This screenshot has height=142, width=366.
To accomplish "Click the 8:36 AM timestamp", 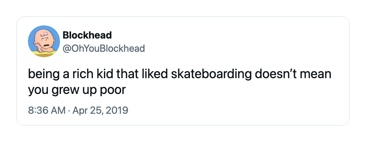I will pos(47,110).
